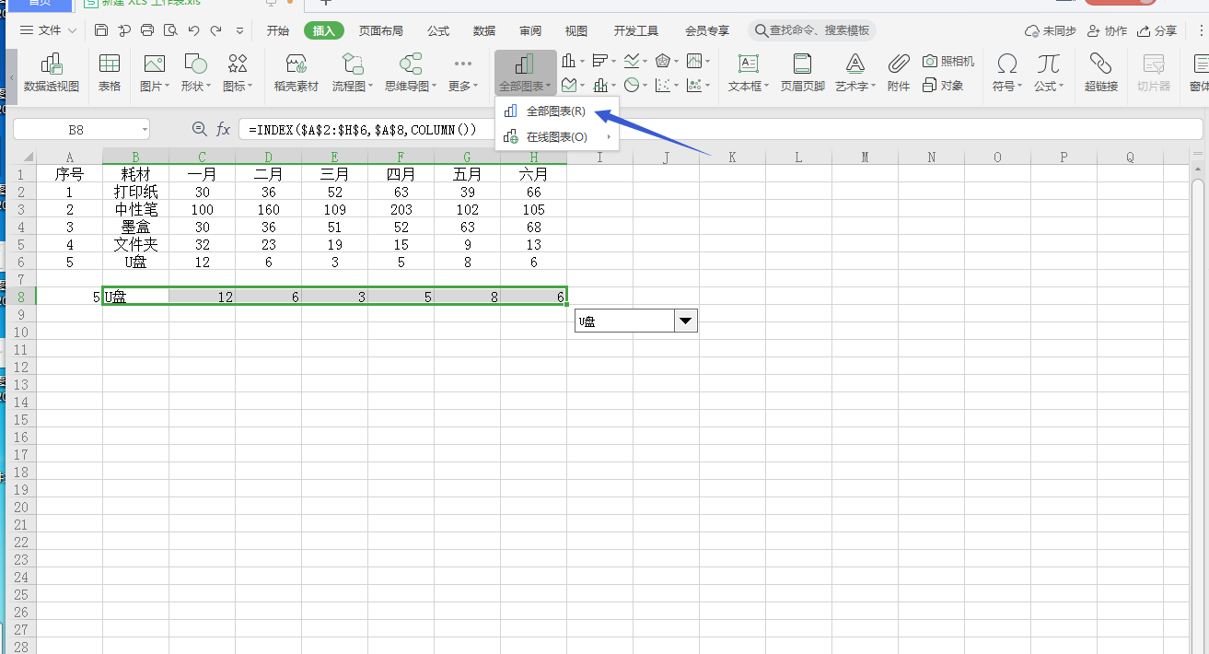Open 页眉页脚 header and footer
The height and width of the screenshot is (654, 1209).
(802, 73)
